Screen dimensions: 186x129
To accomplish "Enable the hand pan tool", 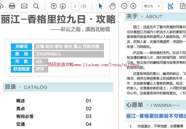I will tap(112, 6).
